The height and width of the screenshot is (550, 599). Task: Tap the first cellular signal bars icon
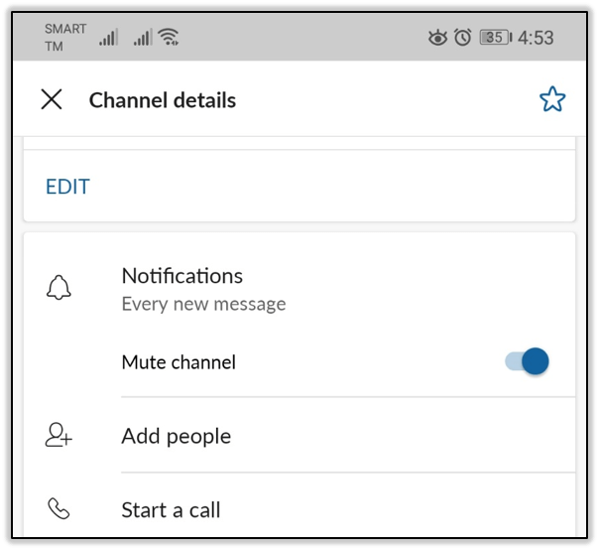[108, 38]
